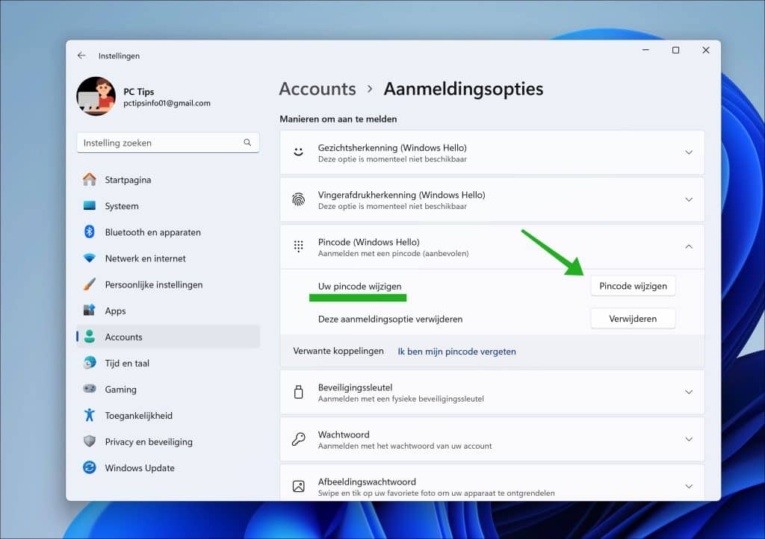Expand Wachtwoord chevron

689,439
